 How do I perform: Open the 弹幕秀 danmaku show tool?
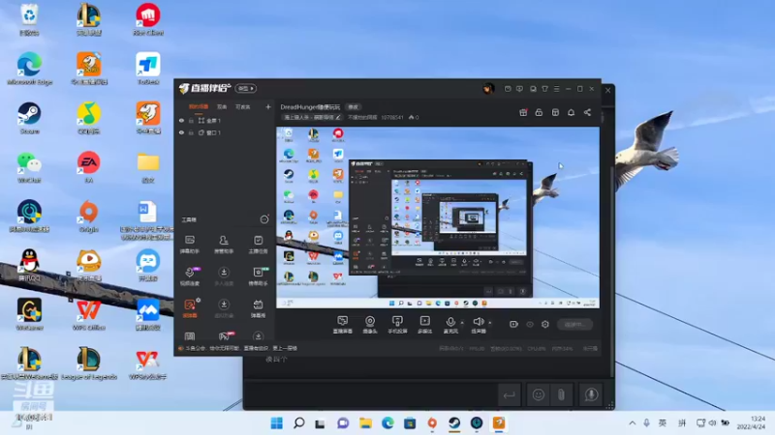click(x=258, y=308)
